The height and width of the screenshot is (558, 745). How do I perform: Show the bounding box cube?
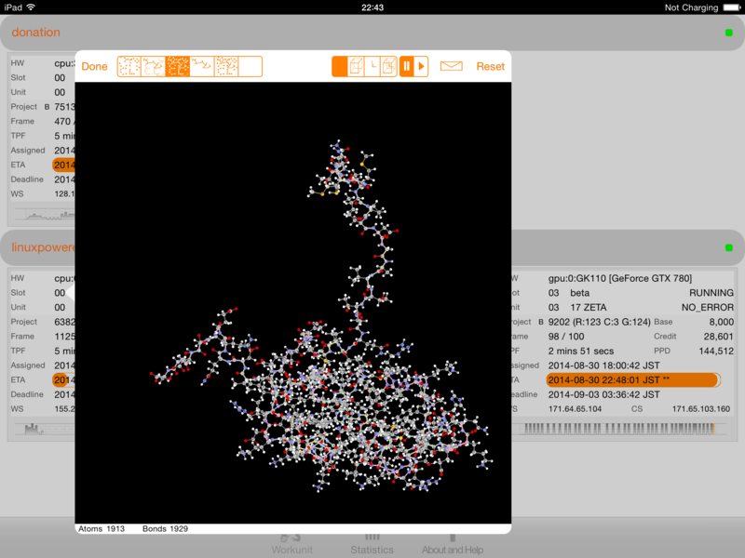click(356, 66)
